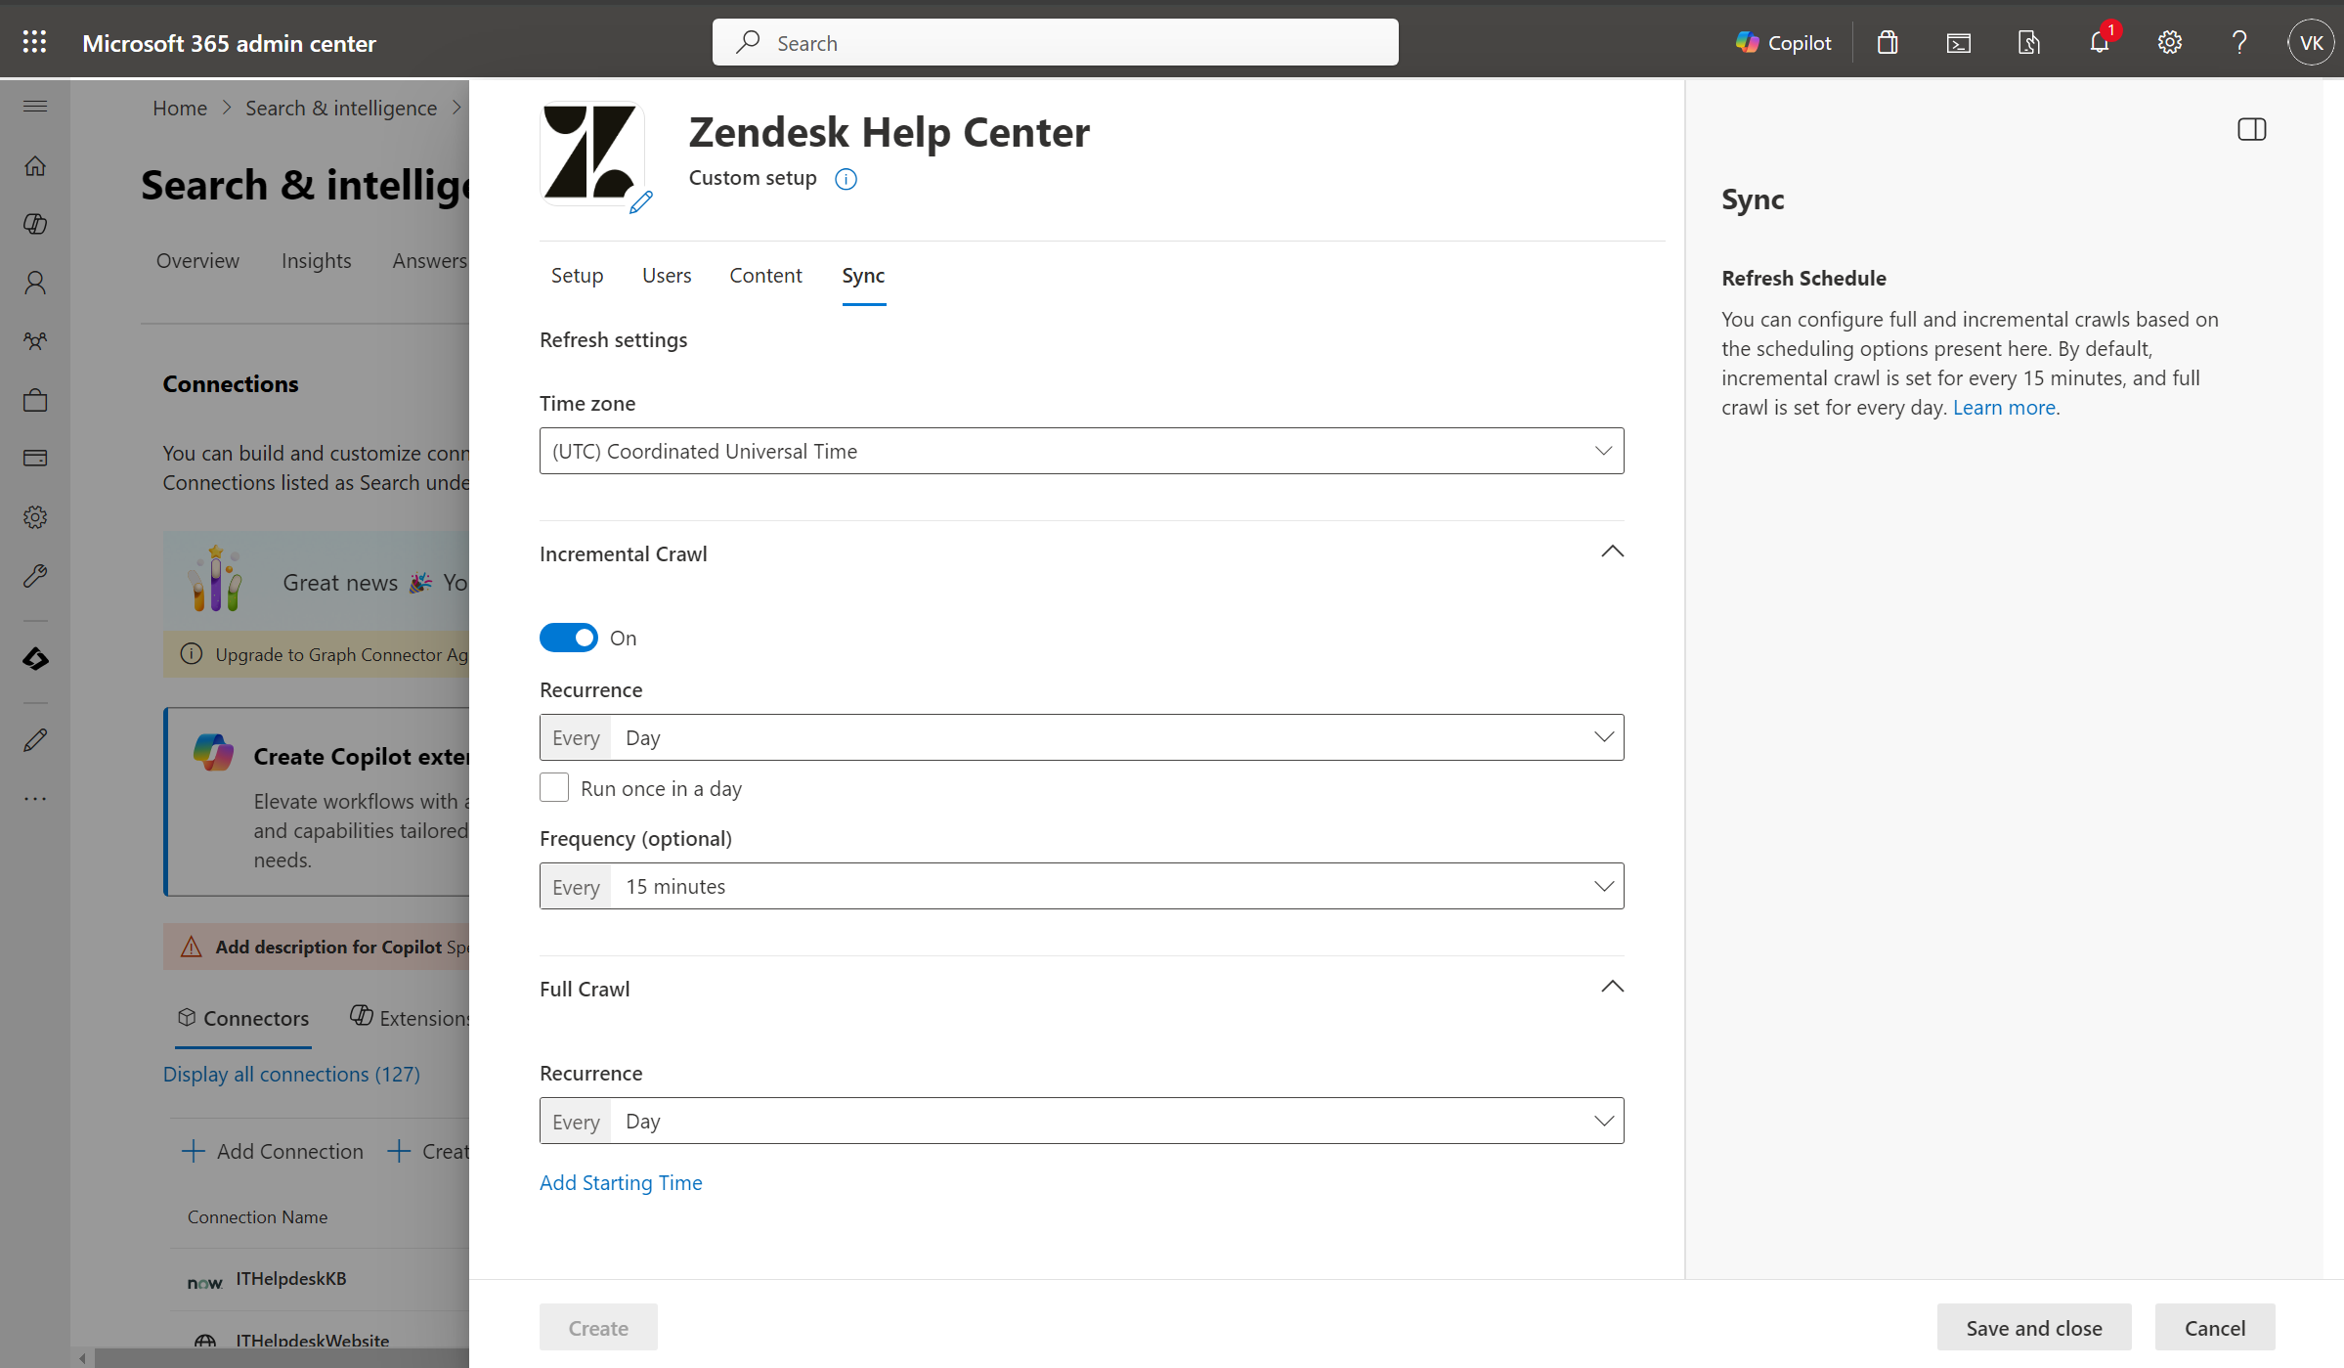
Task: Toggle the side panel layout icon
Action: click(x=2251, y=129)
